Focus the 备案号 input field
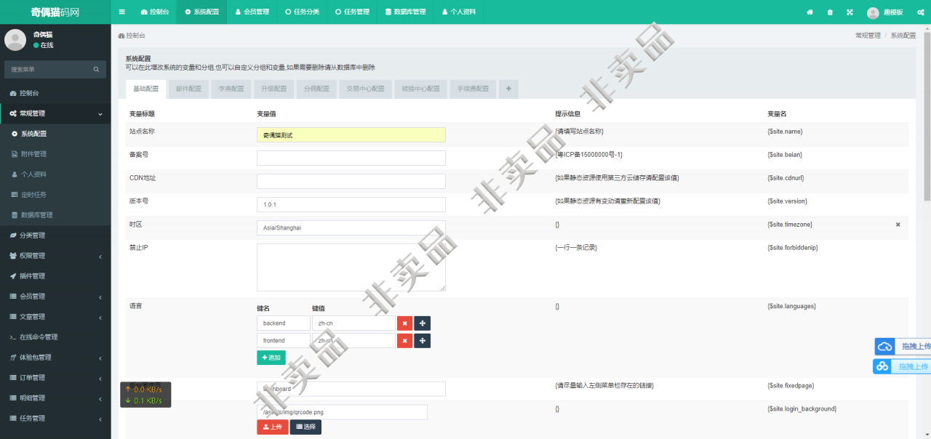This screenshot has width=931, height=439. coord(351,158)
